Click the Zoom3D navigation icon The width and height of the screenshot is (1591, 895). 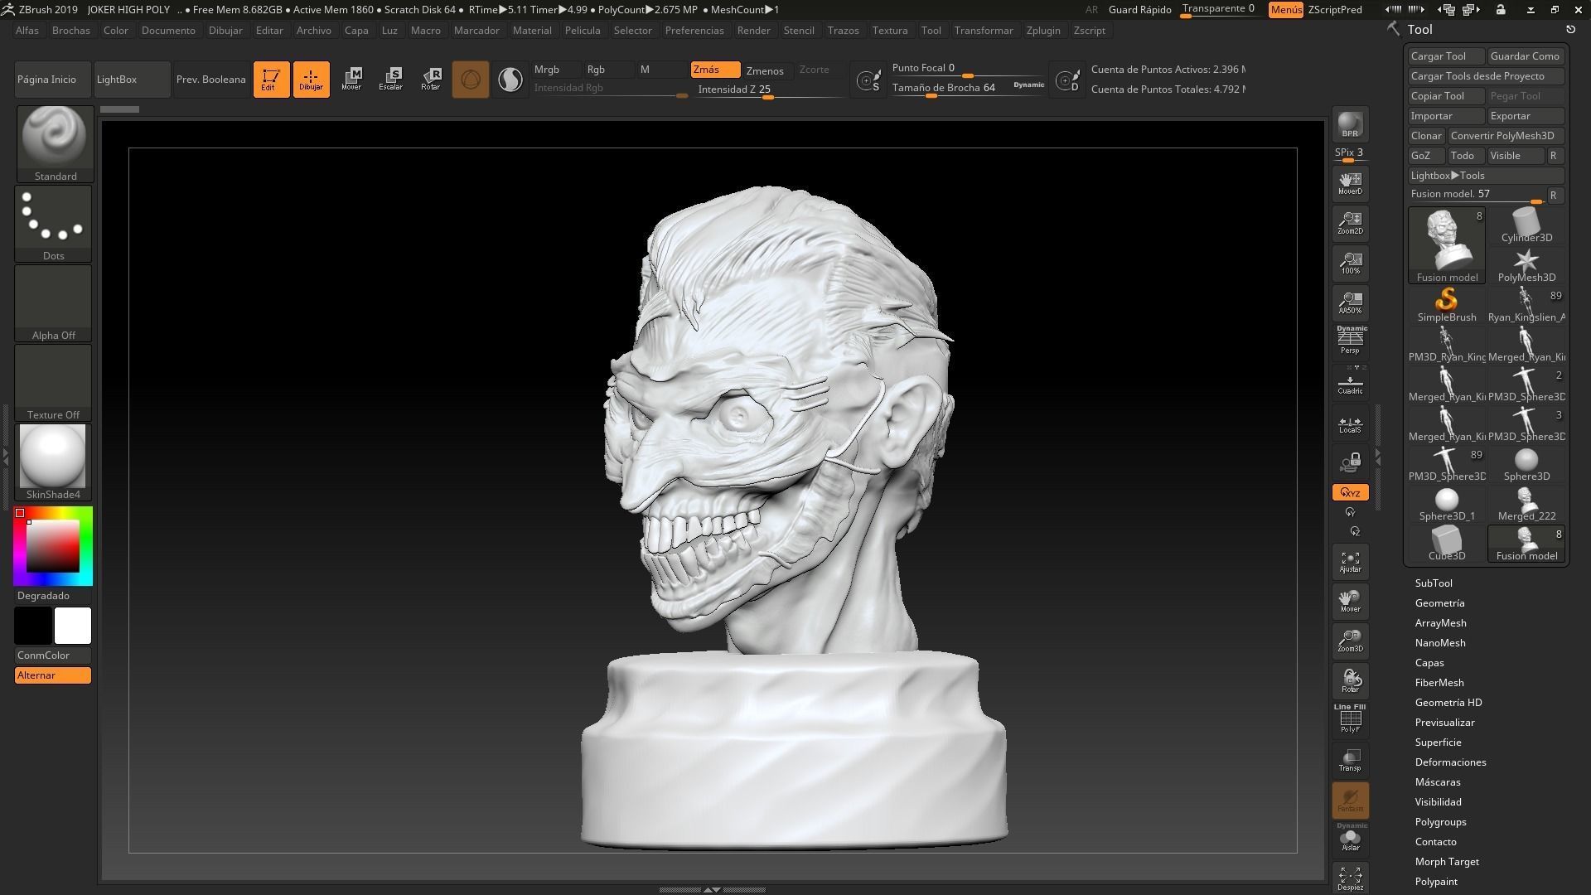pos(1350,641)
